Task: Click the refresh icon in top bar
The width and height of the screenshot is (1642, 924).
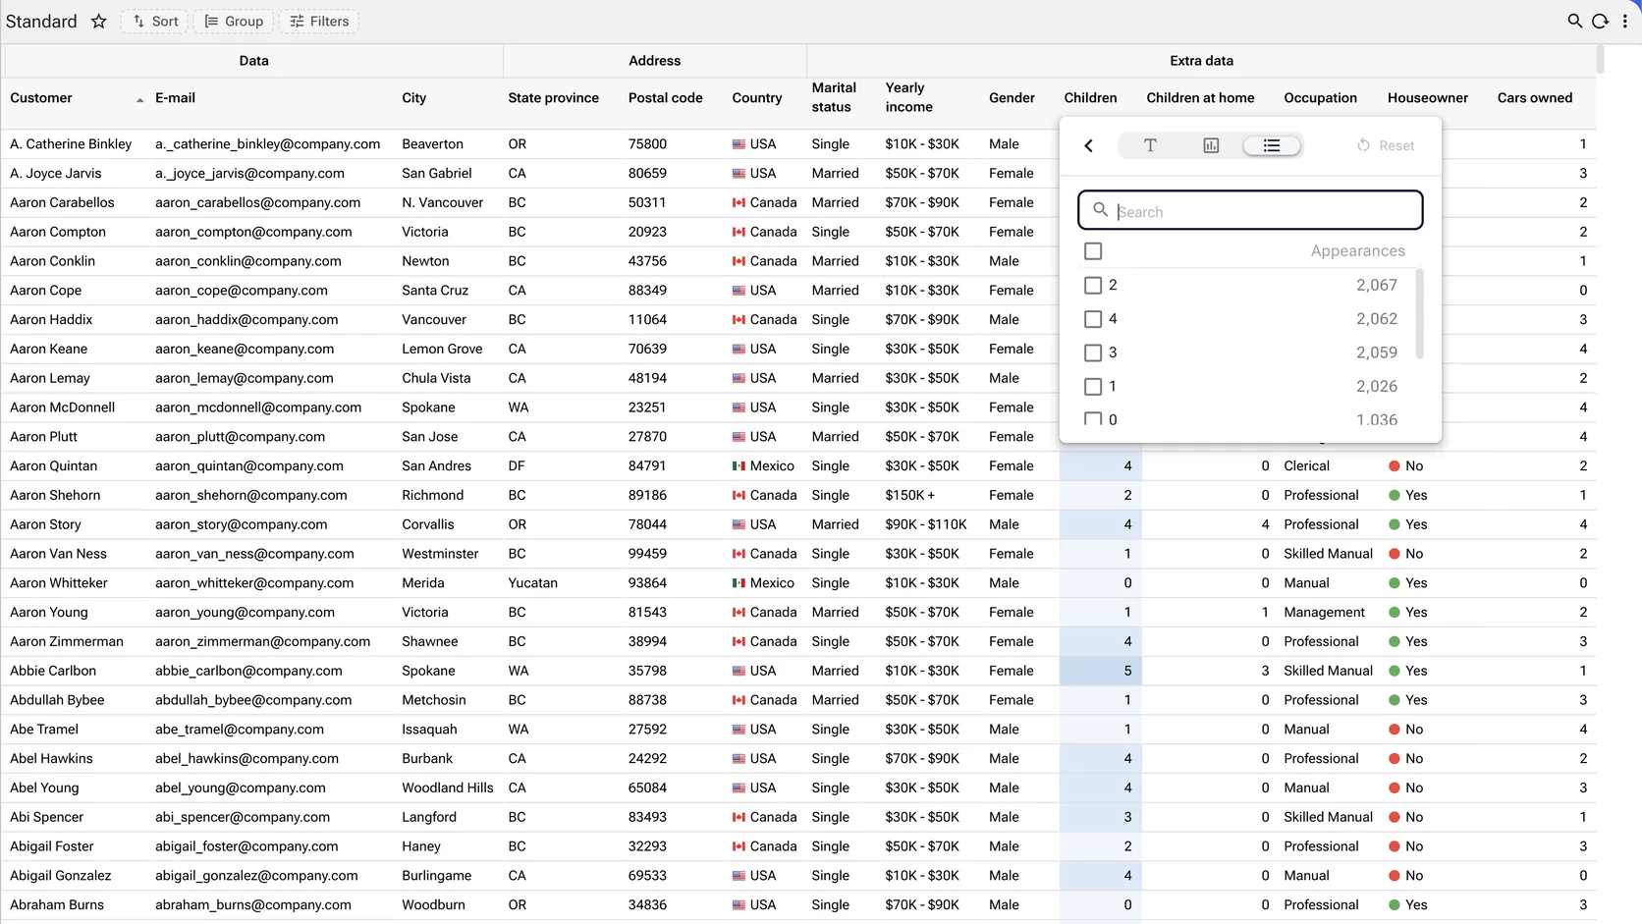Action: (x=1600, y=21)
